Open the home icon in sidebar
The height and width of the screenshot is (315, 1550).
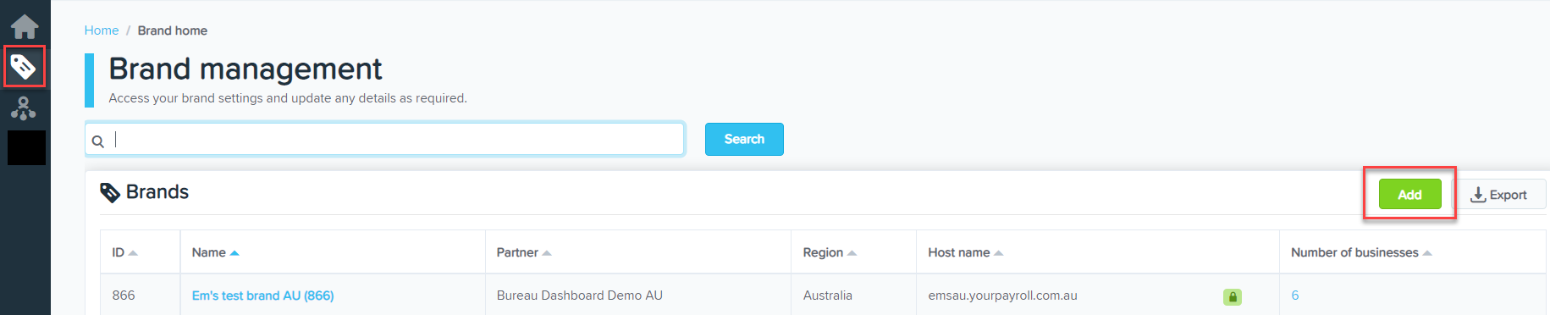click(x=25, y=27)
